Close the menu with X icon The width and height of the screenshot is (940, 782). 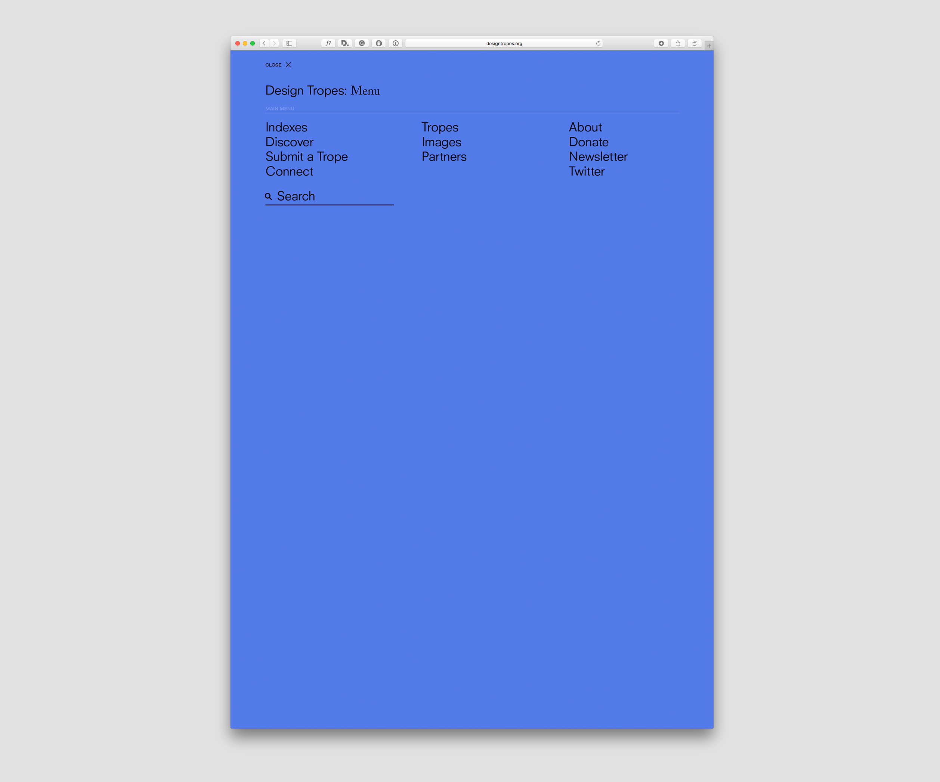[x=288, y=65]
